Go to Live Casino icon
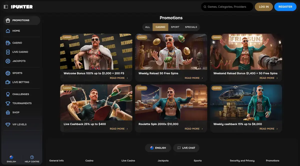The height and width of the screenshot is (166, 300). [8, 52]
